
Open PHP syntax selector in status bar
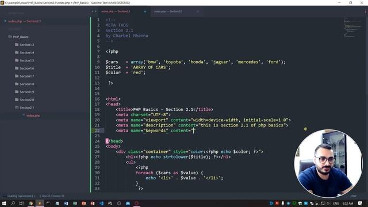354,196
